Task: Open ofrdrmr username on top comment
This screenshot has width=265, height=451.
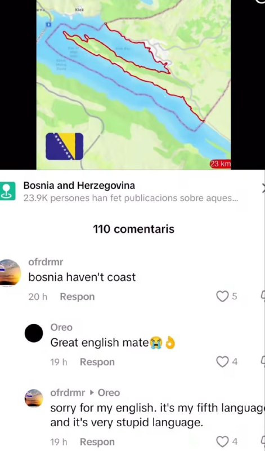Action: pos(46,262)
